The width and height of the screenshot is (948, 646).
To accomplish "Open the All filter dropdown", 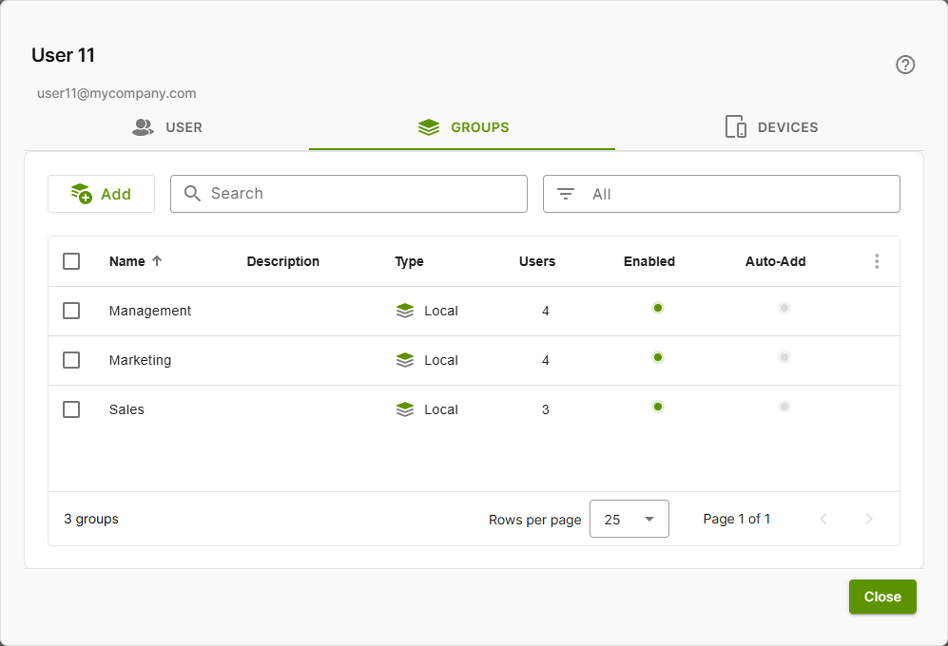I will pos(722,194).
